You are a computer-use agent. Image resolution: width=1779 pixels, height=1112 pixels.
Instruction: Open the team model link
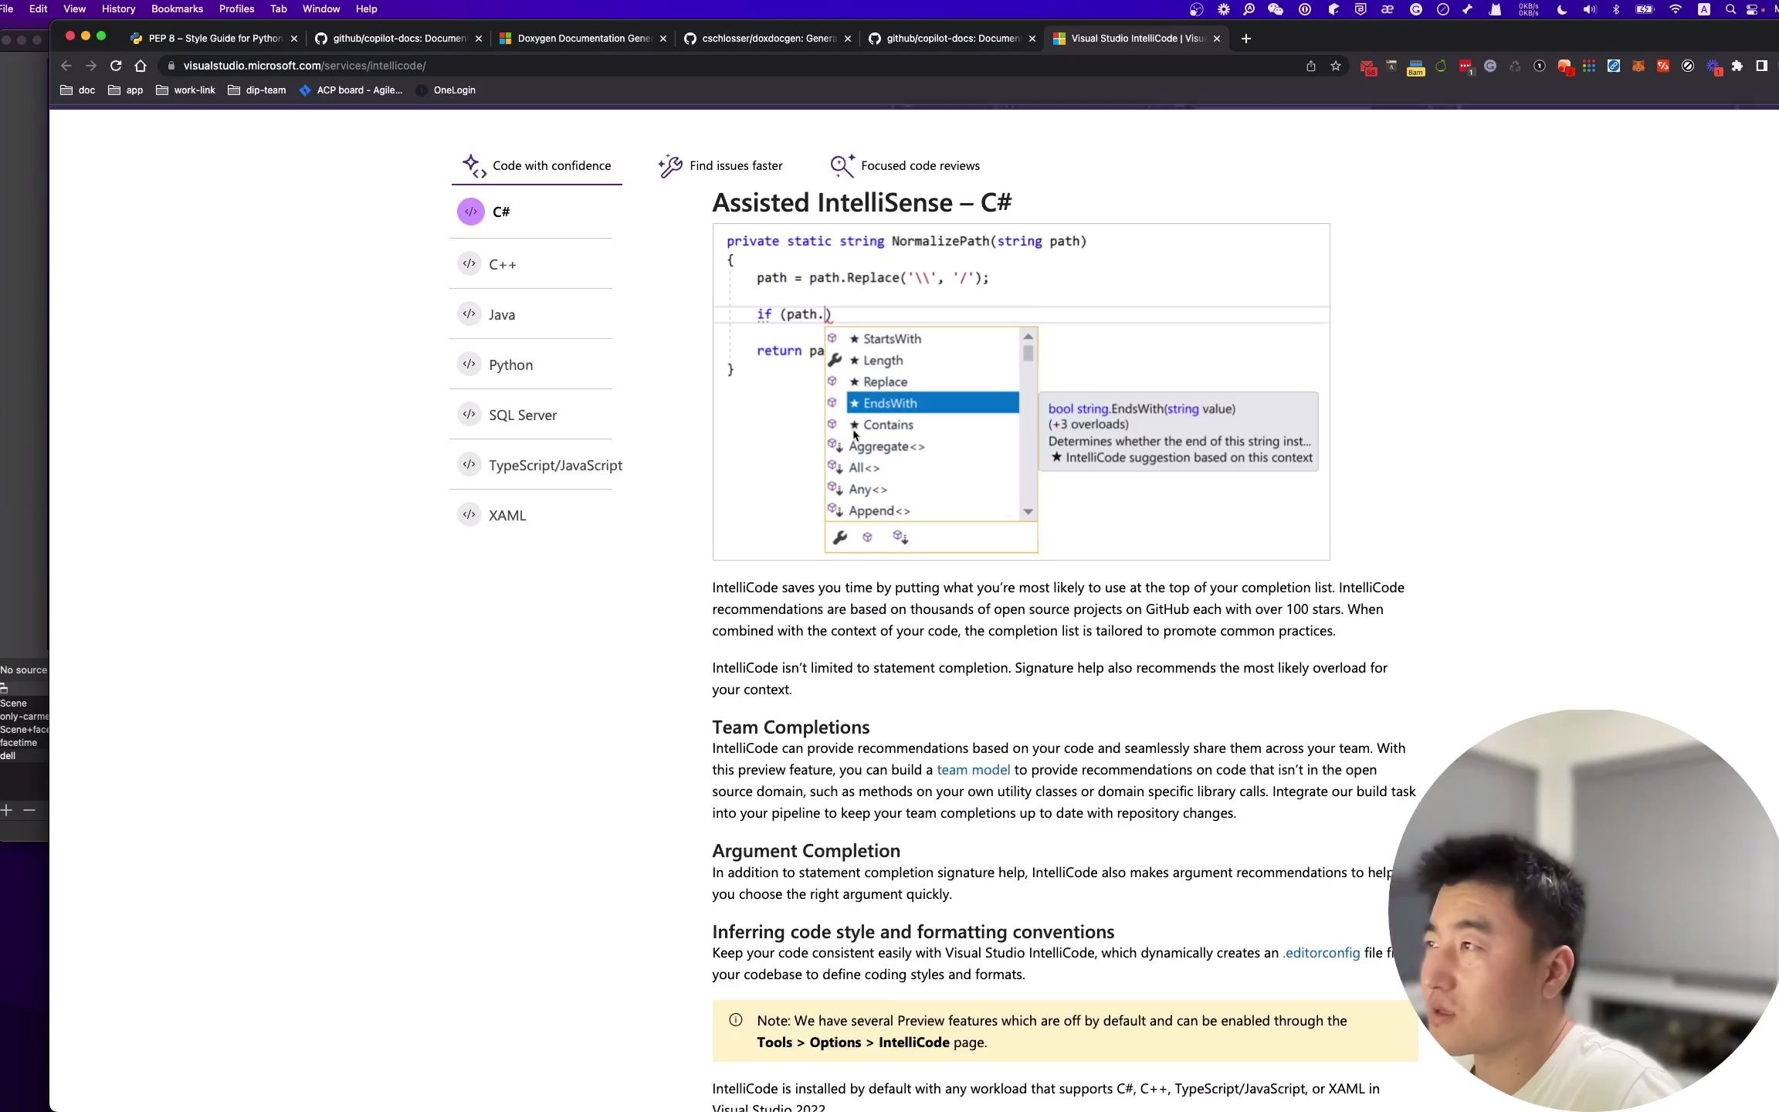973,770
